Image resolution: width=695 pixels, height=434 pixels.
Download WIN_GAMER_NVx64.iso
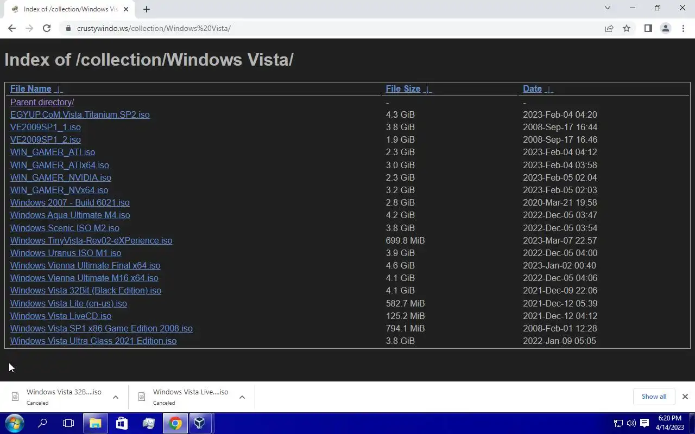click(59, 190)
